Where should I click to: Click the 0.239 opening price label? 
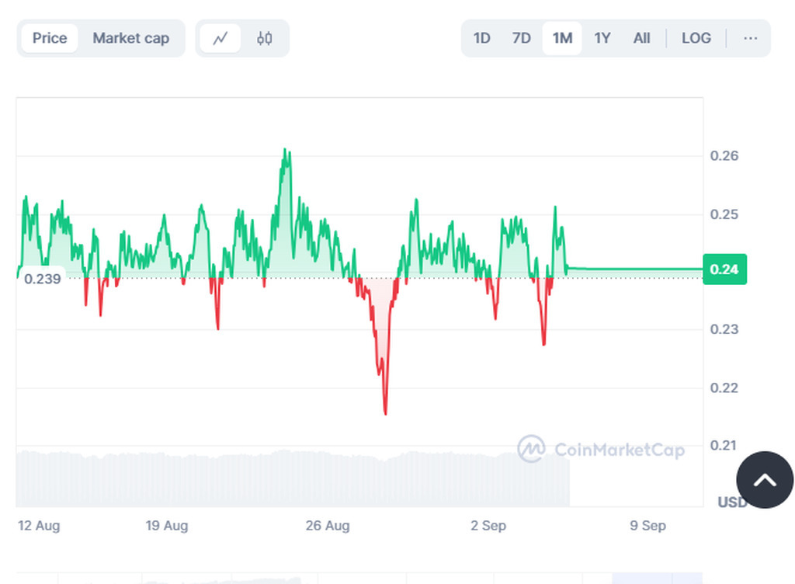point(43,278)
